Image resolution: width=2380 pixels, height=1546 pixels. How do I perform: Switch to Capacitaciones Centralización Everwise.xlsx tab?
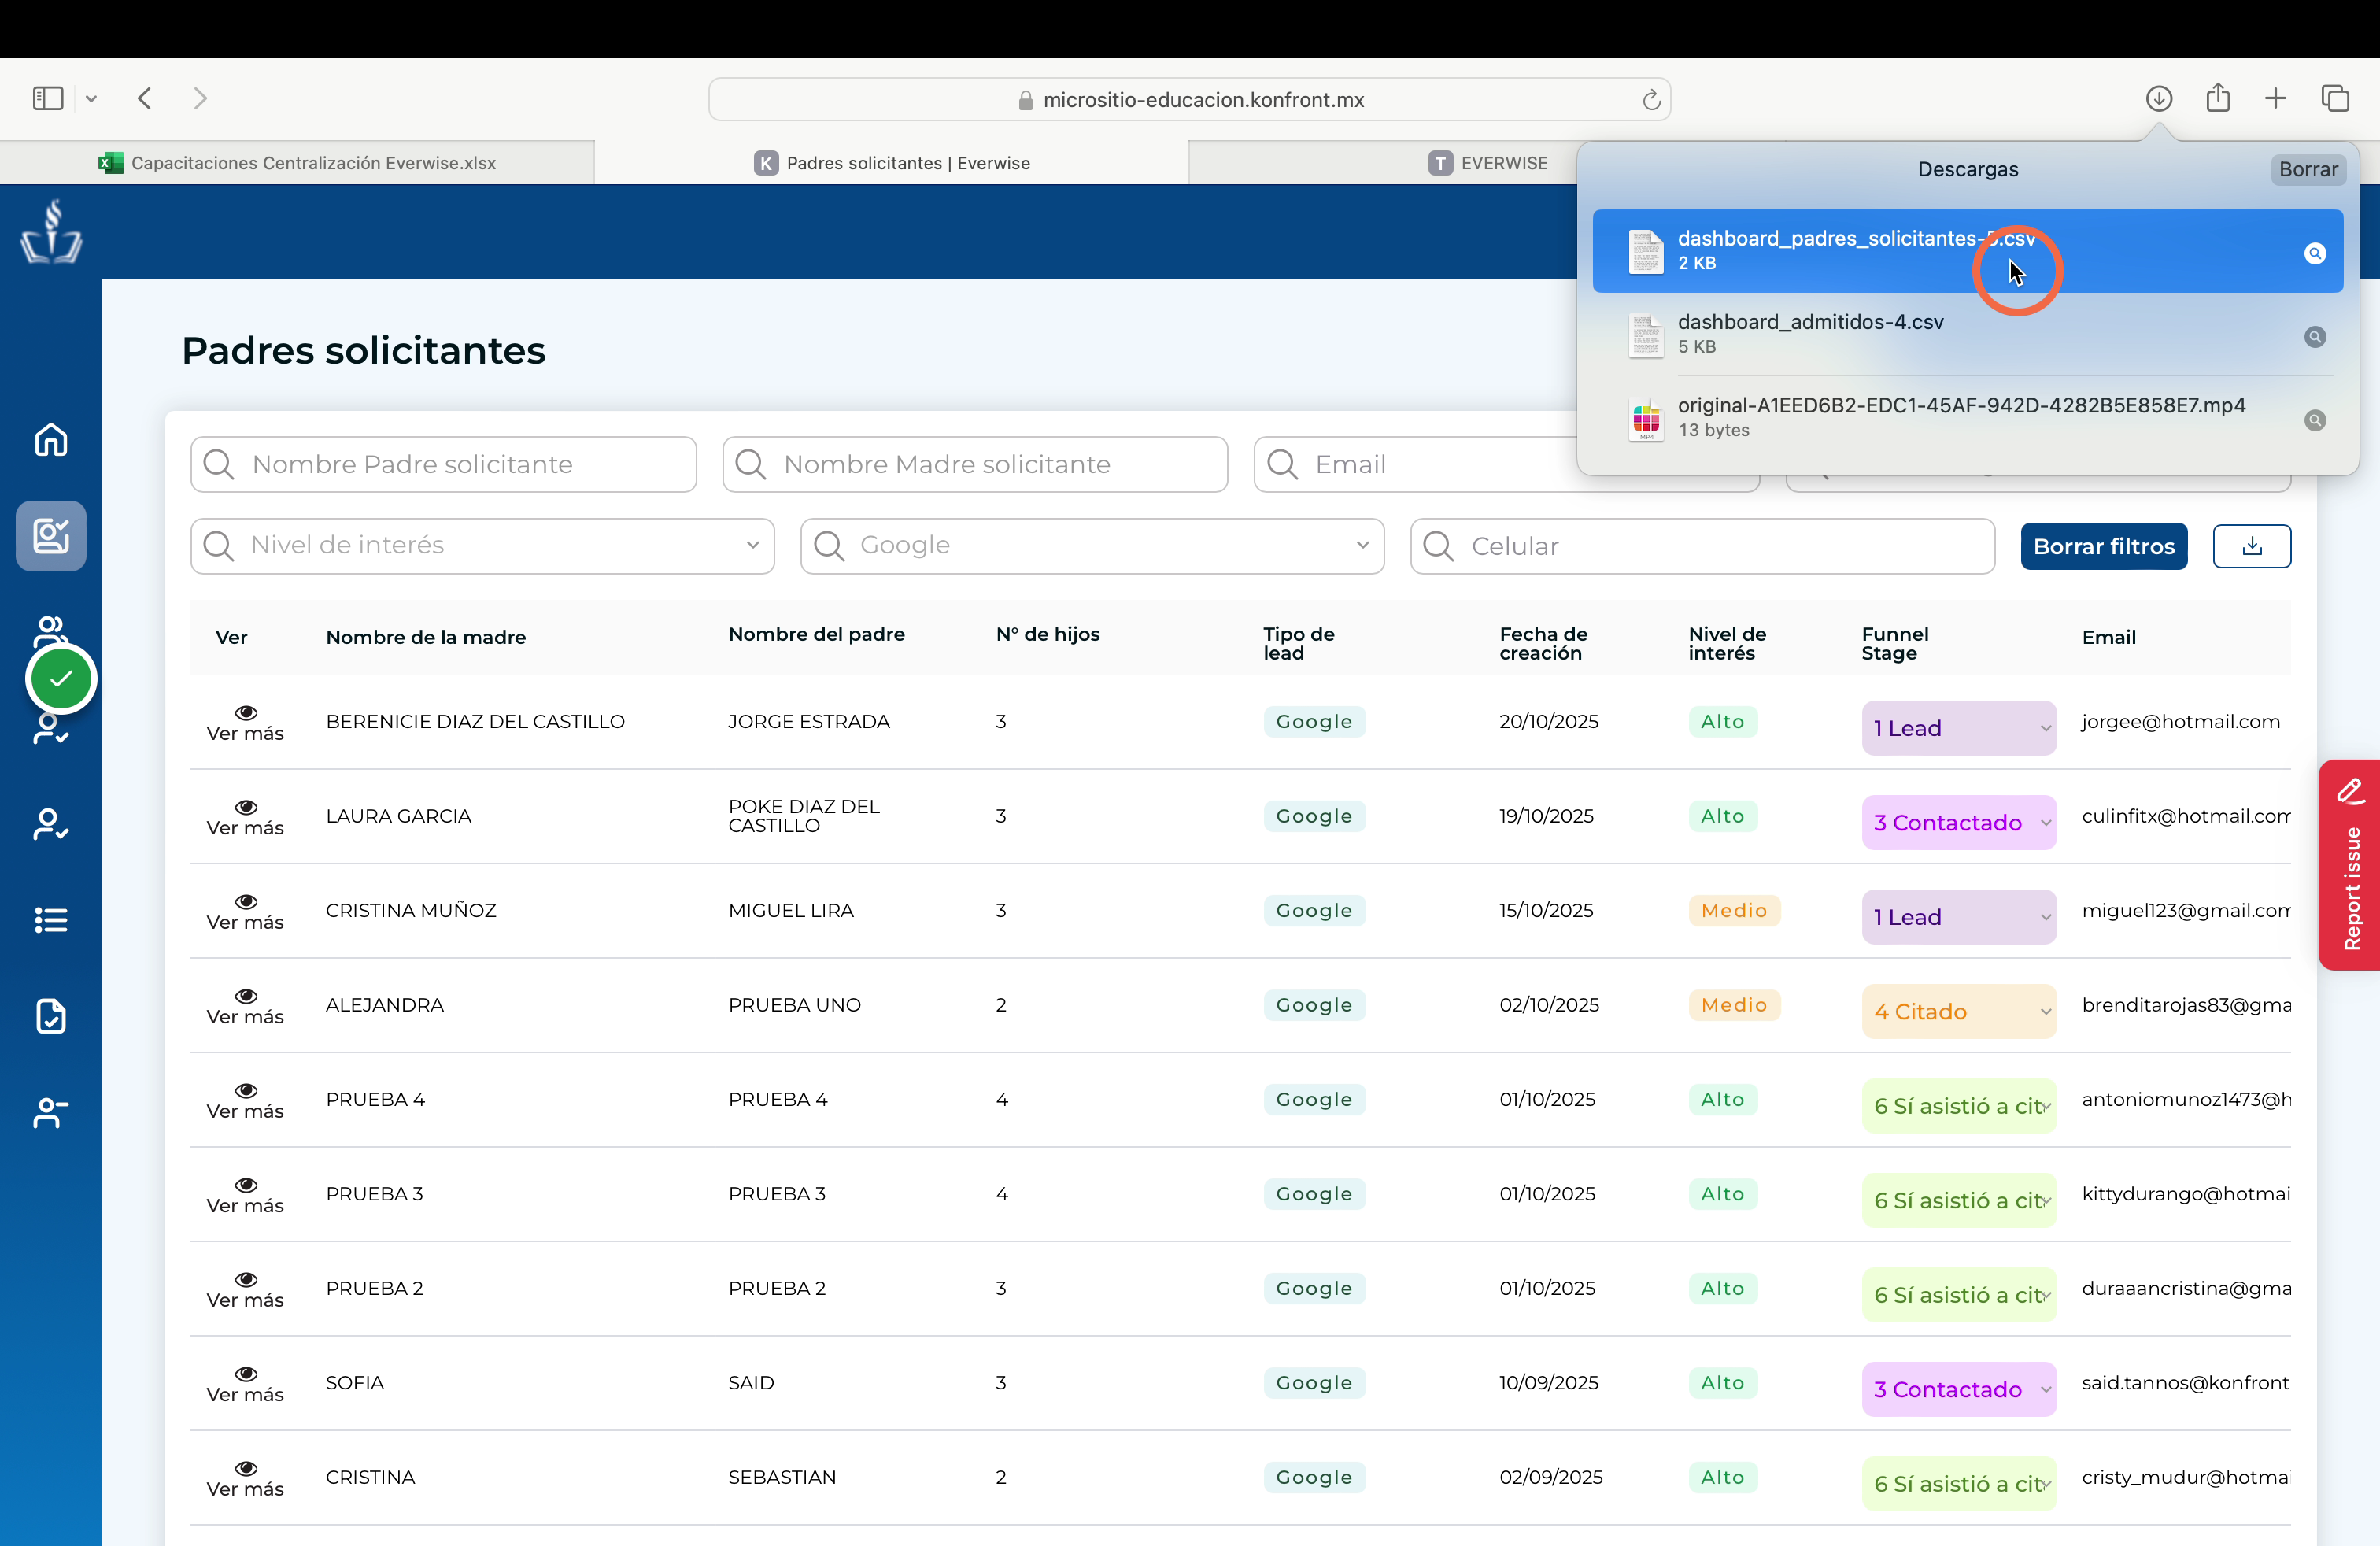tap(297, 163)
